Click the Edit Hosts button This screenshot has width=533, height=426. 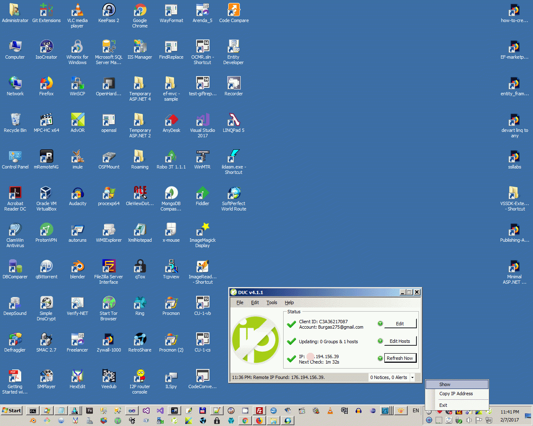(x=400, y=341)
